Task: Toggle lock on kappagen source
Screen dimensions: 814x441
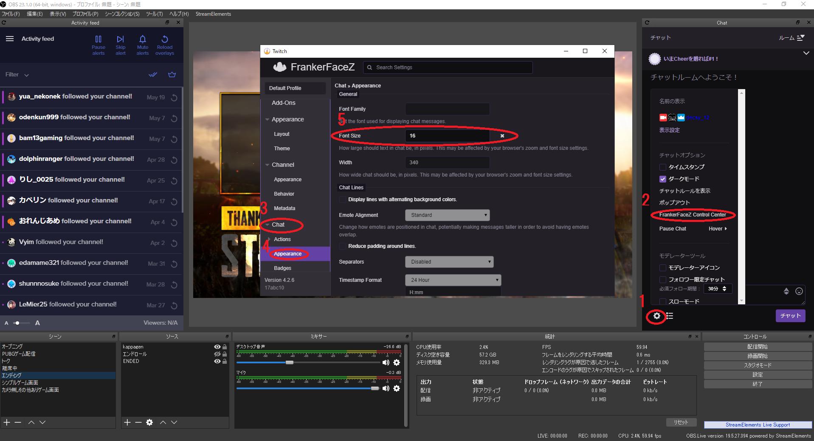Action: coord(225,347)
